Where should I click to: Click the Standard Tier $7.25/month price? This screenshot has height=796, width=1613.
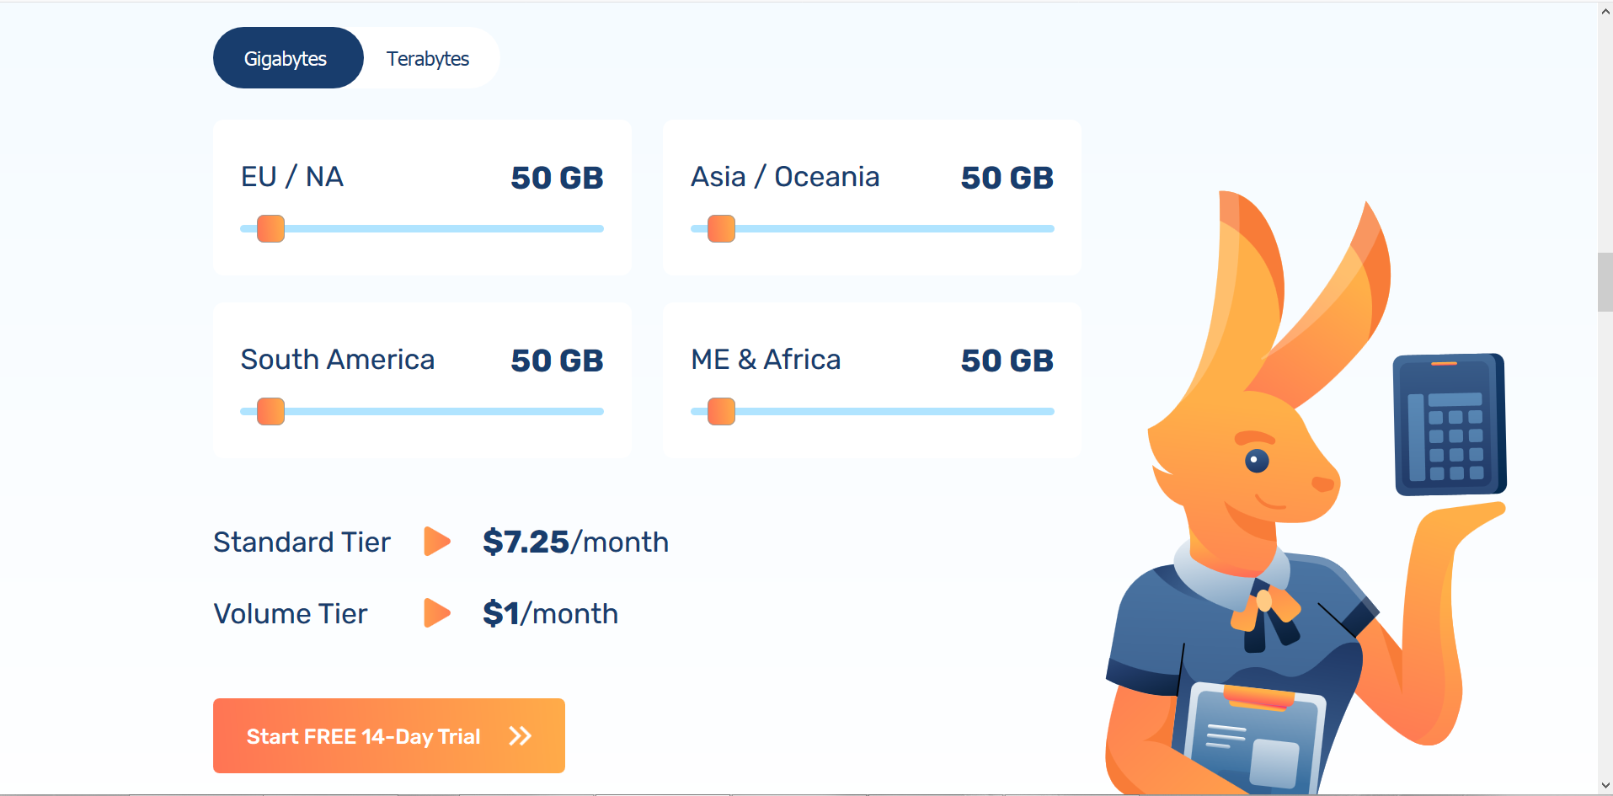575,542
